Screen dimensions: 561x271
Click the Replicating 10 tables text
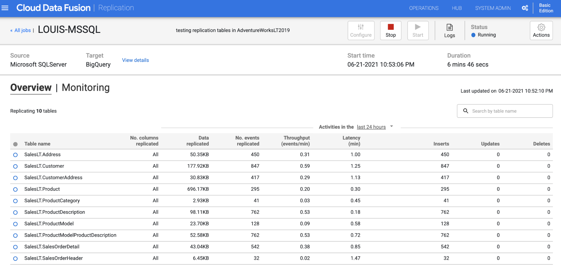coord(33,111)
